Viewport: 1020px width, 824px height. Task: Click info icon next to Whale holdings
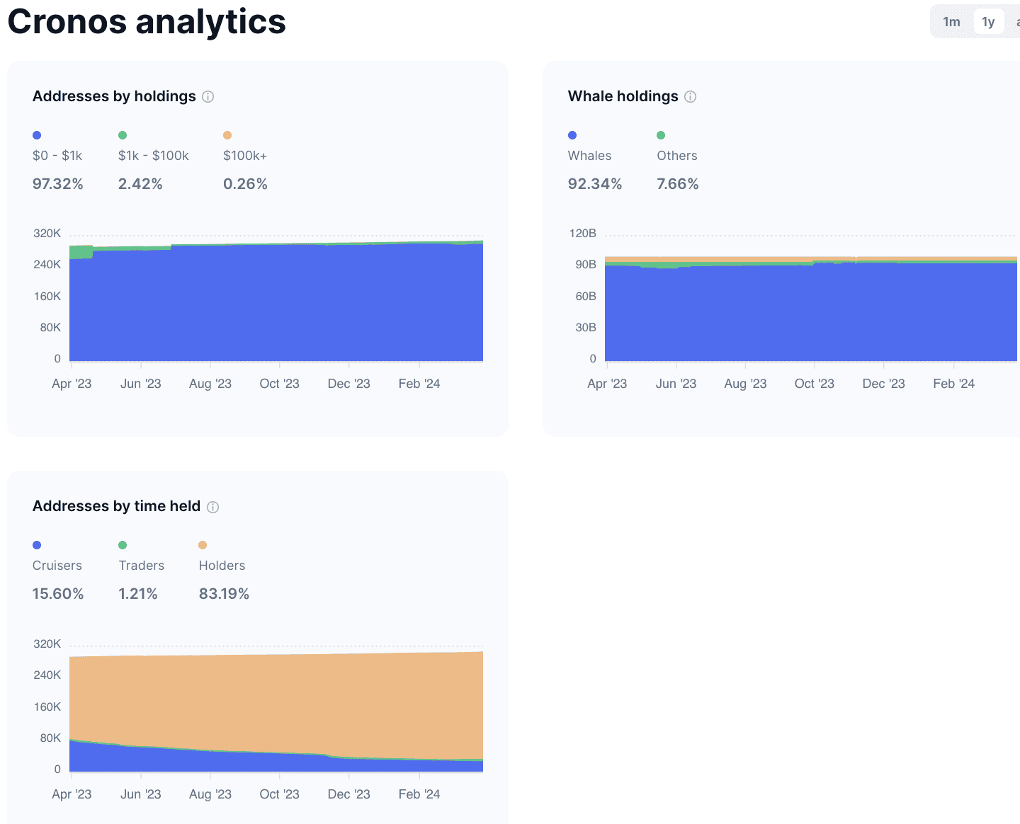pyautogui.click(x=691, y=97)
